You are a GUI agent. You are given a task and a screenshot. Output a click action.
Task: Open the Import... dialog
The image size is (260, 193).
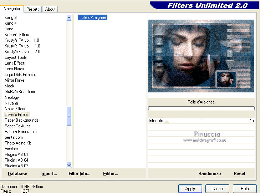49,174
